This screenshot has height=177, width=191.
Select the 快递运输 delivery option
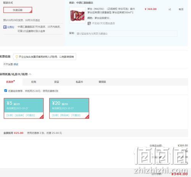[18, 10]
